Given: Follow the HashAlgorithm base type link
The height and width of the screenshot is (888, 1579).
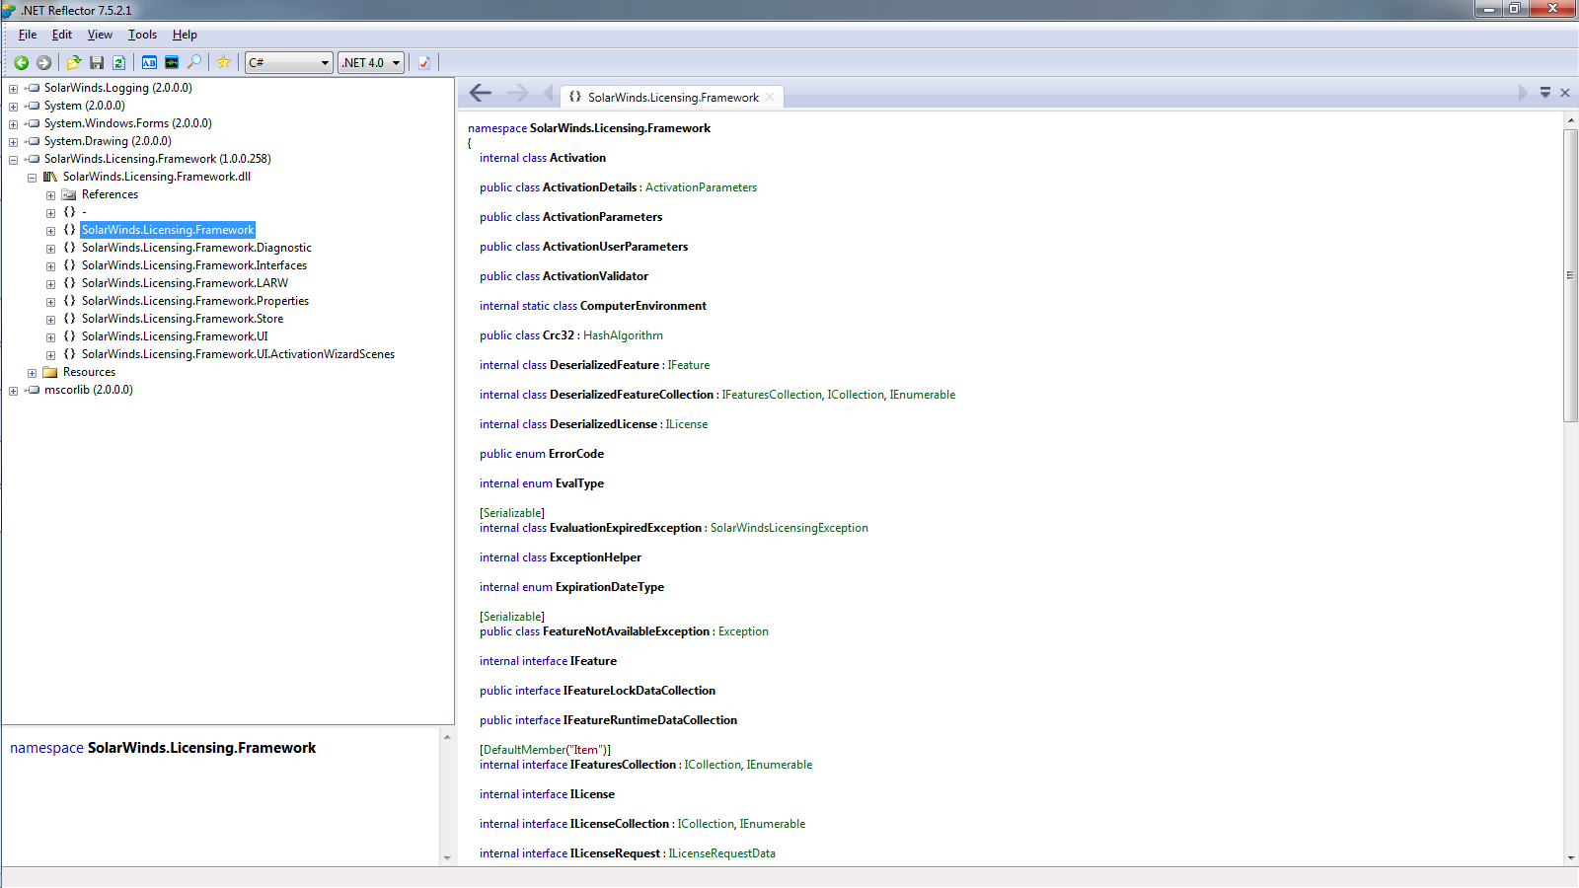Looking at the screenshot, I should coord(623,335).
